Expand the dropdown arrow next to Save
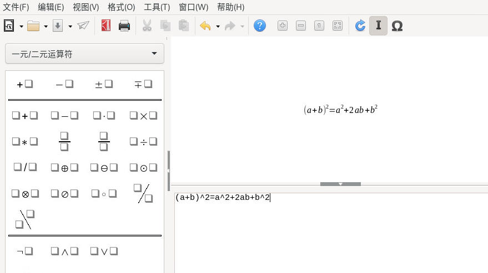 [70, 26]
